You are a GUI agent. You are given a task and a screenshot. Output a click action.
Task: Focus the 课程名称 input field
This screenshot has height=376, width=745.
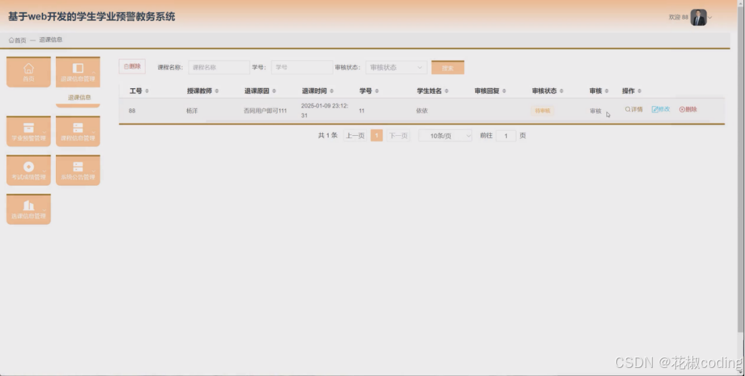(219, 67)
